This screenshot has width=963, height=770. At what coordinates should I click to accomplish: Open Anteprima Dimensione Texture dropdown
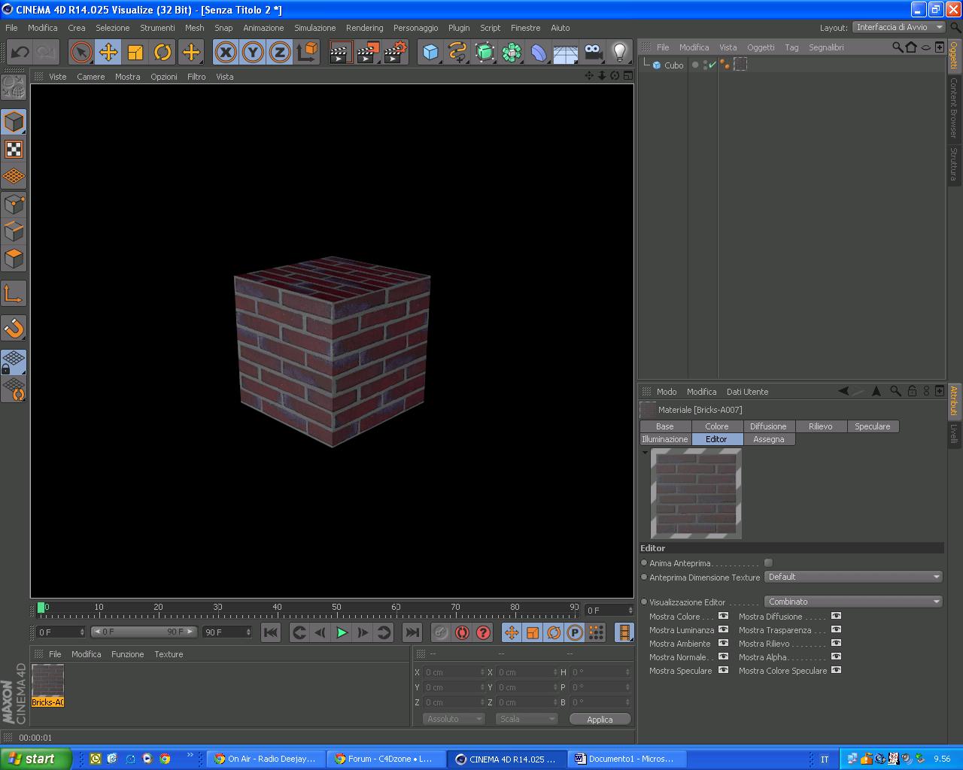[854, 577]
